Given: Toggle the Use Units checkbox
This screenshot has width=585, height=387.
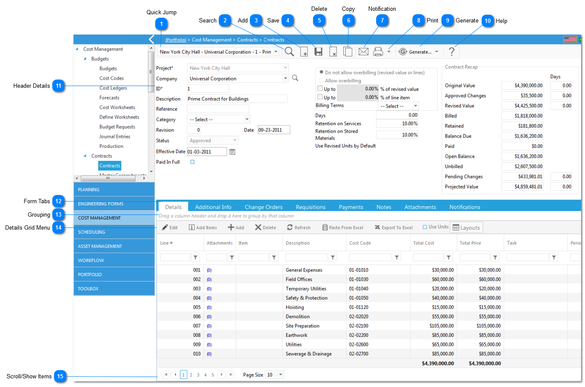Looking at the screenshot, I should tap(425, 227).
